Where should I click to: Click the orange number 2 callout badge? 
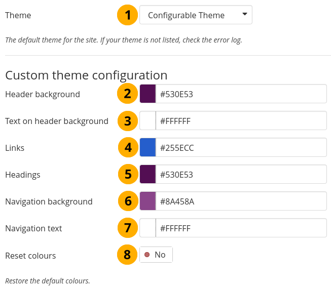pos(128,94)
